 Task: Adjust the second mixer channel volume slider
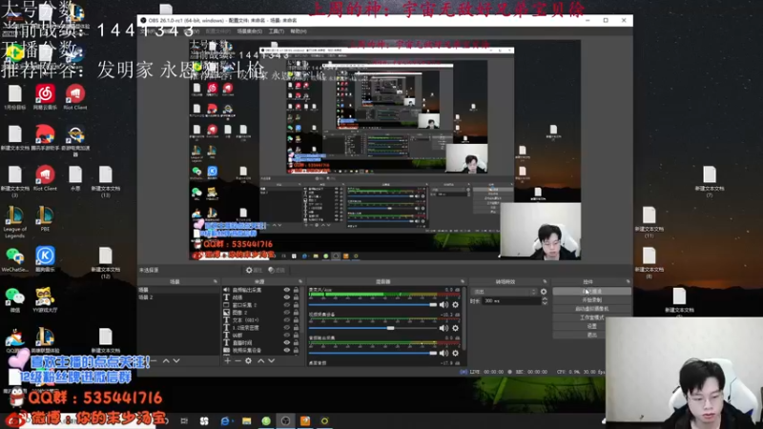click(x=373, y=328)
